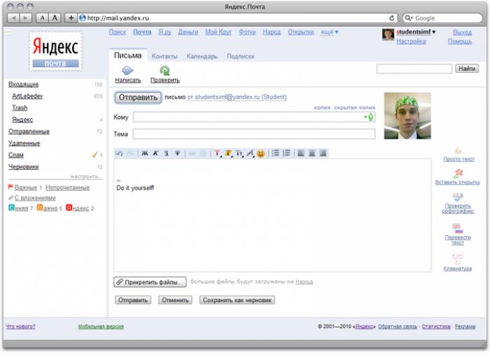Switch editor to Просто текст mode

(458, 150)
